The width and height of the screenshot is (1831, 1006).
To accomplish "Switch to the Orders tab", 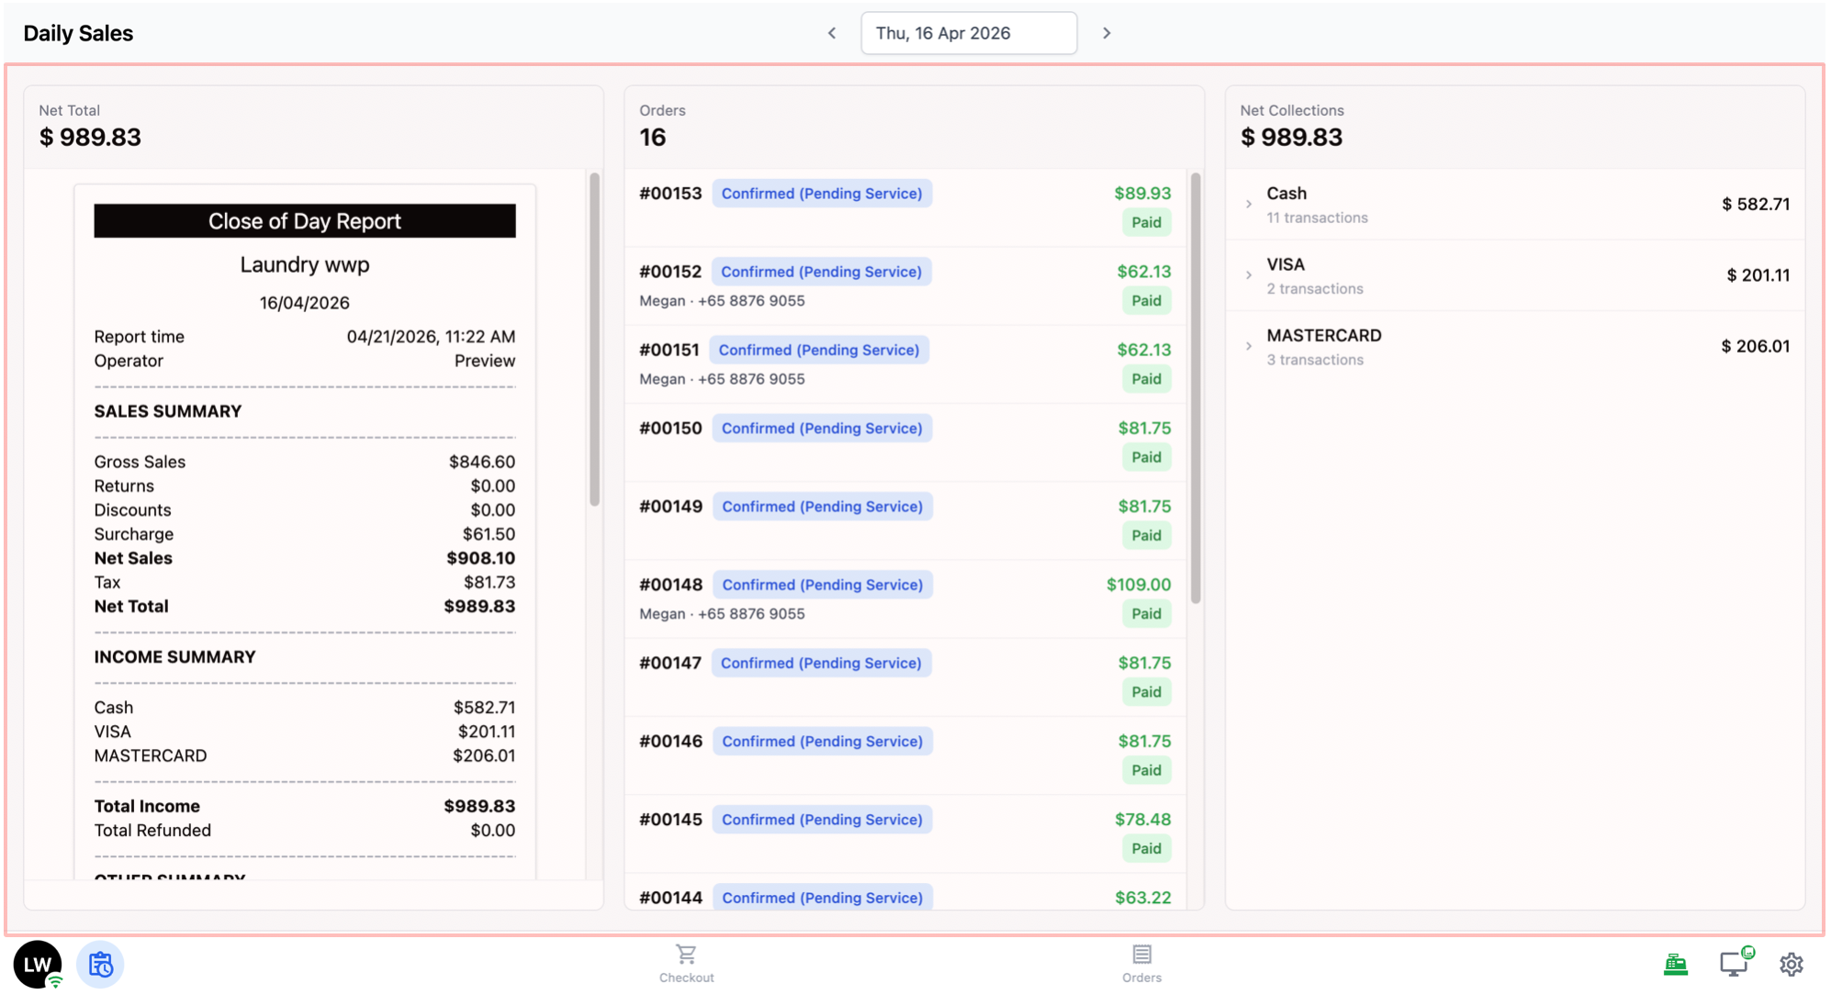I will 1141,963.
